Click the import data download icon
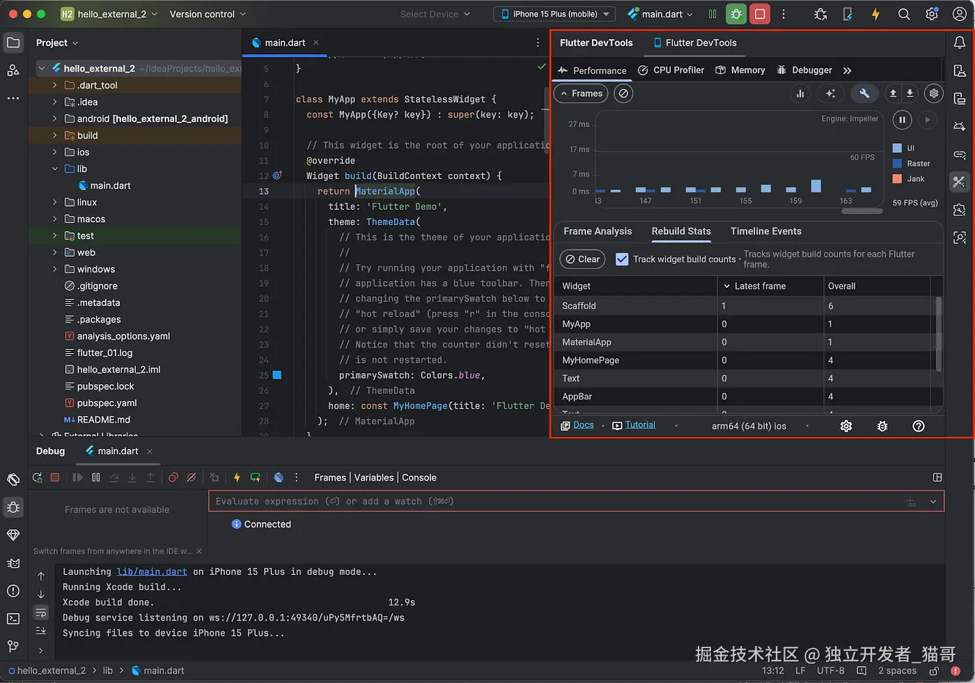 910,93
